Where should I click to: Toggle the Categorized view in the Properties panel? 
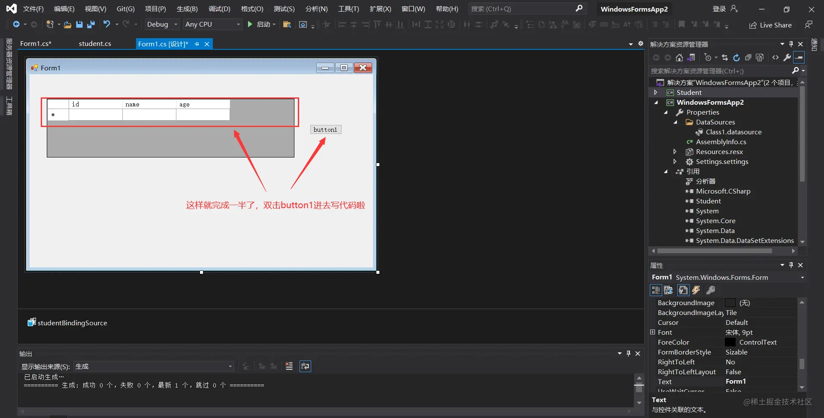[656, 291]
